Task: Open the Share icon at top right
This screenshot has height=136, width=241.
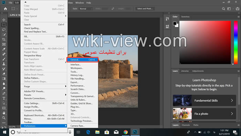Action: (x=238, y=9)
